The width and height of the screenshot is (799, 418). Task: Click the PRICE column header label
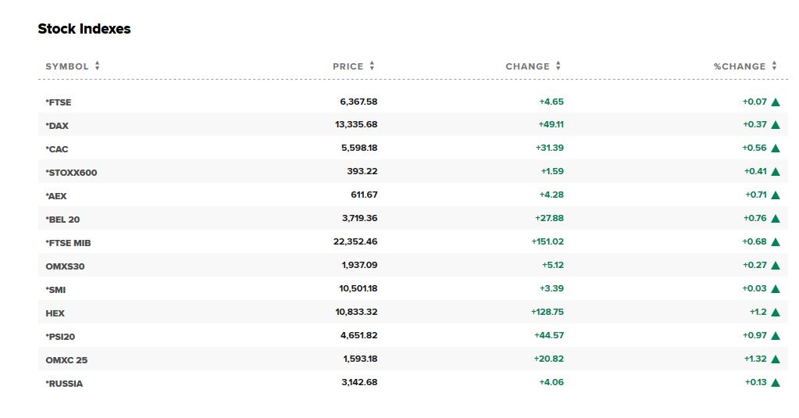[x=348, y=66]
